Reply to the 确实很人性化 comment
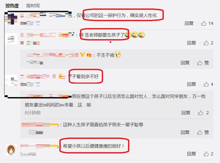This screenshot has width=220, height=163. pyautogui.click(x=189, y=23)
